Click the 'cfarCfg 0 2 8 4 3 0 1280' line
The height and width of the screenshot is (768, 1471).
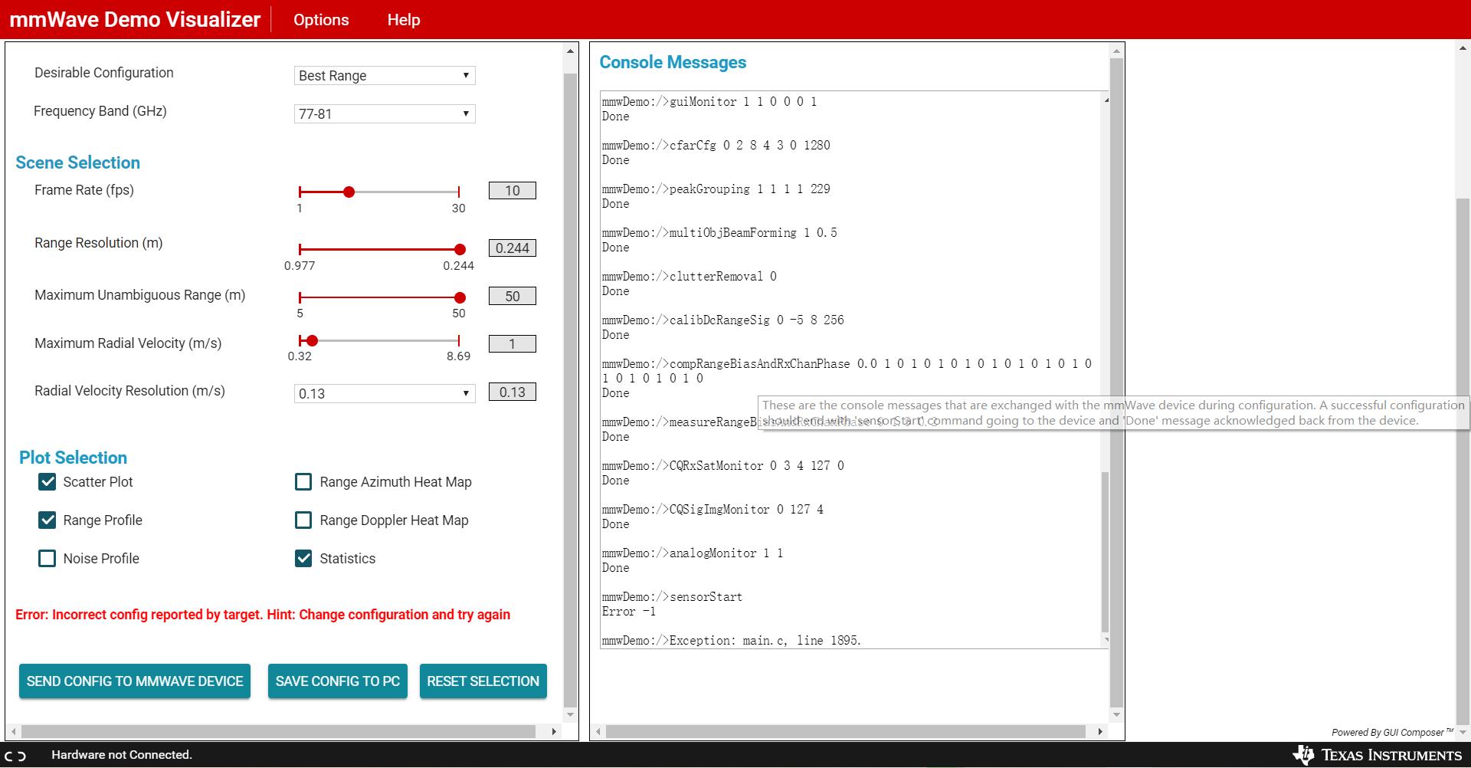[716, 146]
